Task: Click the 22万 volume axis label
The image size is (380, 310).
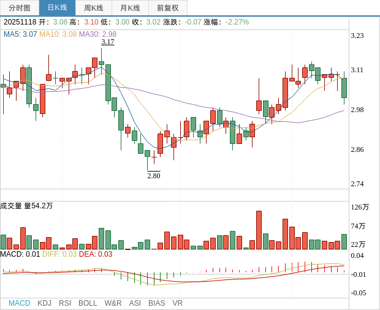Action: [x=358, y=244]
